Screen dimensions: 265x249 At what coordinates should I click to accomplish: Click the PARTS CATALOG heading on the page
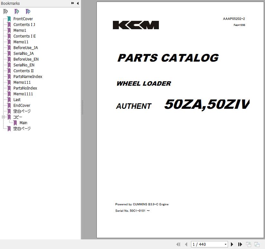click(168, 58)
